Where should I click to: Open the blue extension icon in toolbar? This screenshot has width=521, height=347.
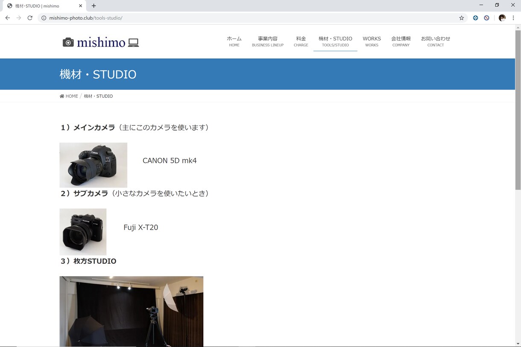pos(475,18)
